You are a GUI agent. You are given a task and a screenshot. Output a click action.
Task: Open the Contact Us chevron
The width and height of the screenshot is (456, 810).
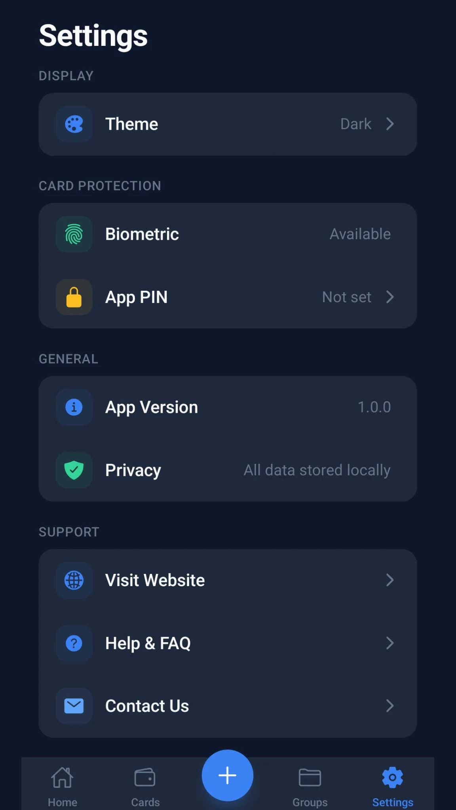(x=390, y=706)
